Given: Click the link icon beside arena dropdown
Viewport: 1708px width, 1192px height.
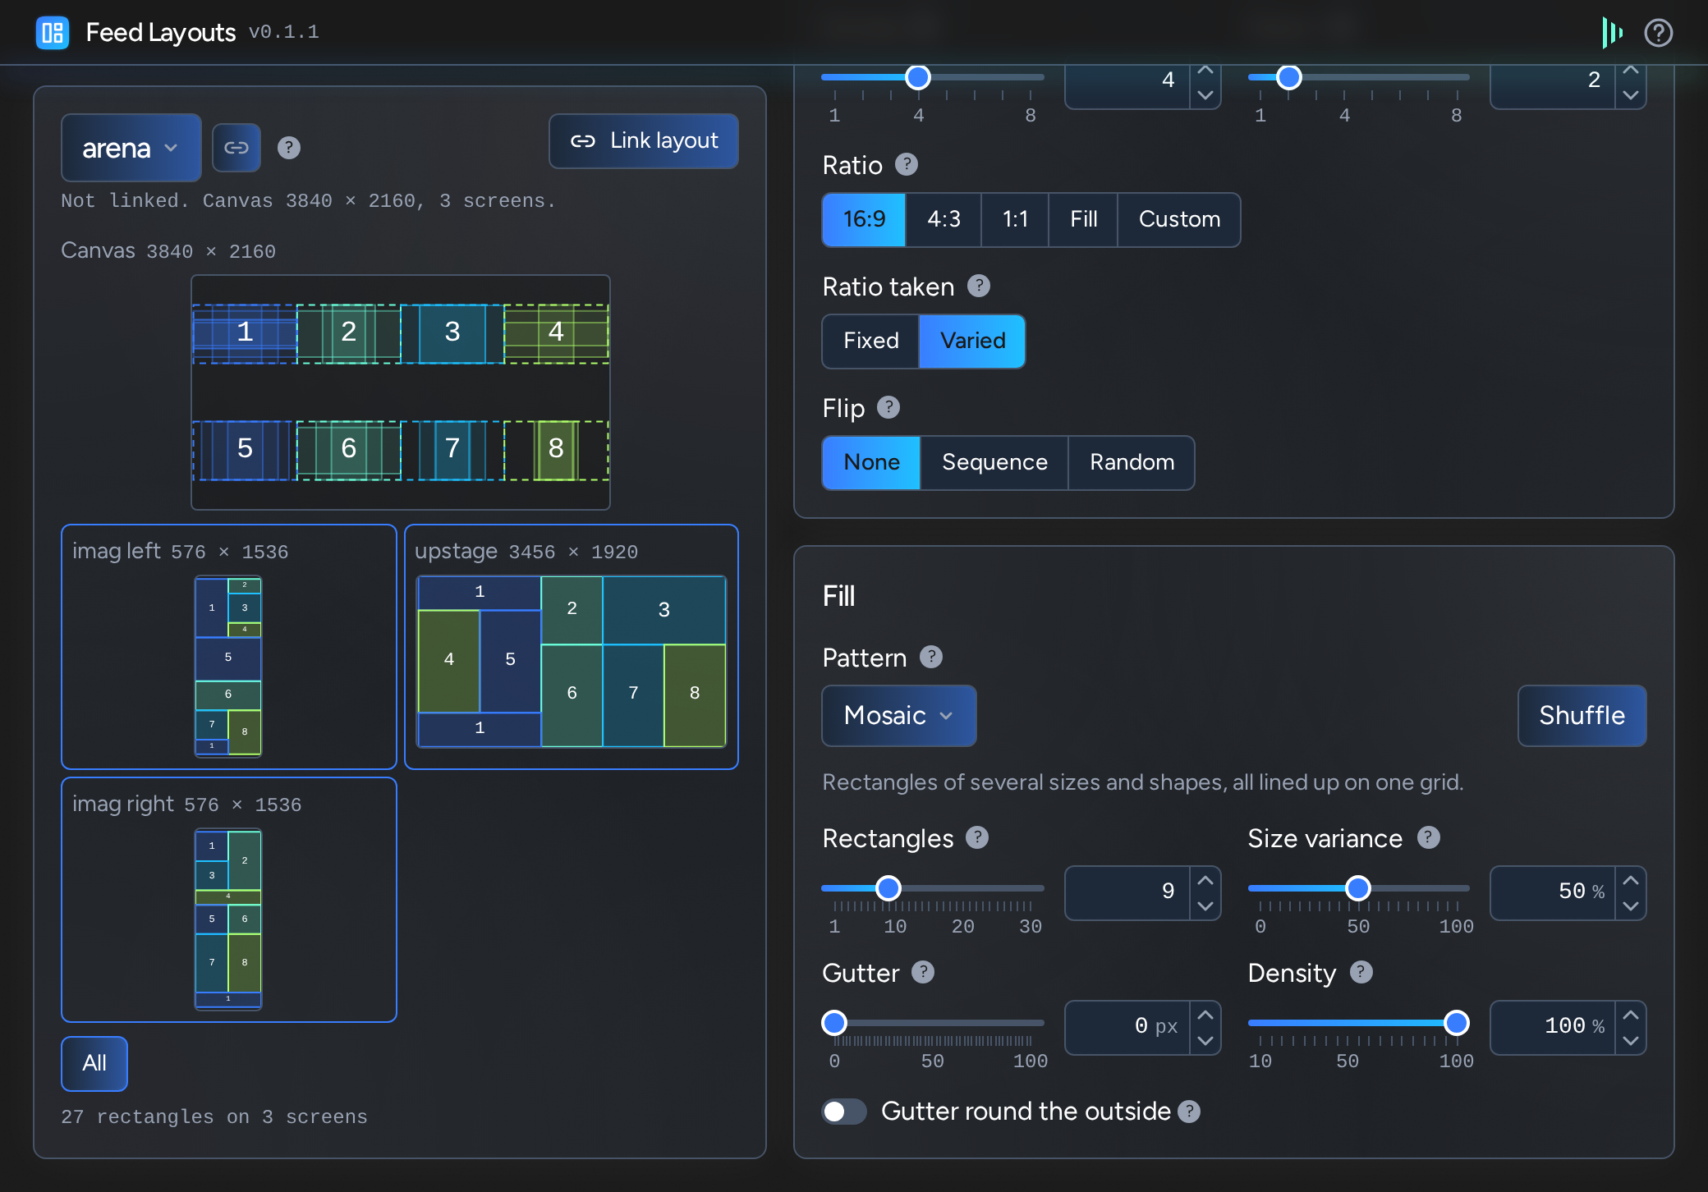Looking at the screenshot, I should point(236,148).
